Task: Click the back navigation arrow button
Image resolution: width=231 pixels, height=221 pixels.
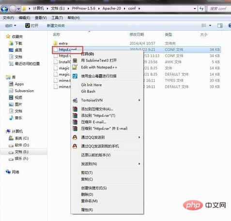Action: tap(4, 9)
